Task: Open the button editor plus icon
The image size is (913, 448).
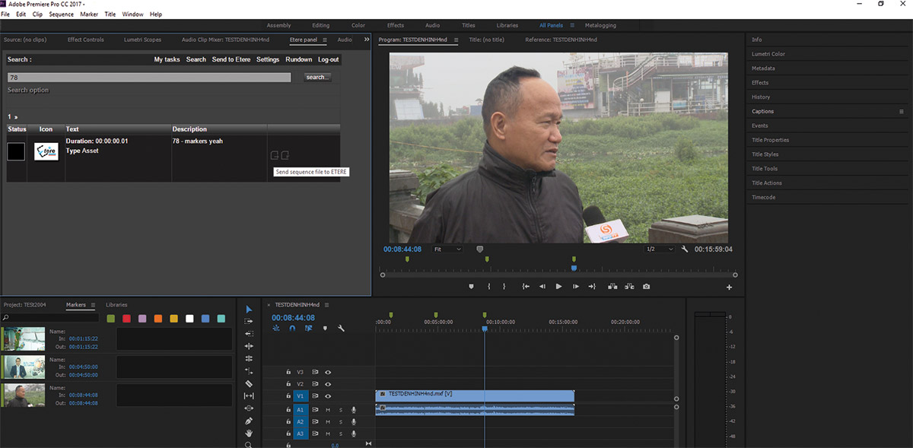Action: pos(729,288)
